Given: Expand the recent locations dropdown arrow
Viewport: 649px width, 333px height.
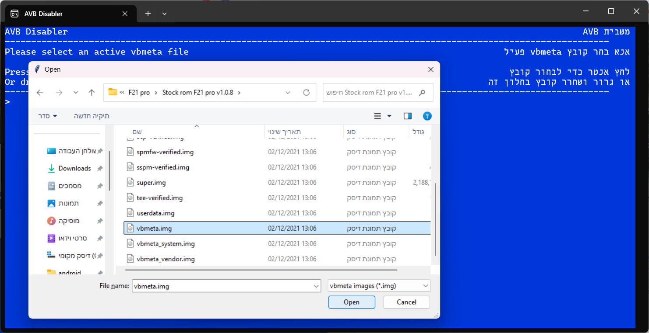Looking at the screenshot, I should [76, 93].
